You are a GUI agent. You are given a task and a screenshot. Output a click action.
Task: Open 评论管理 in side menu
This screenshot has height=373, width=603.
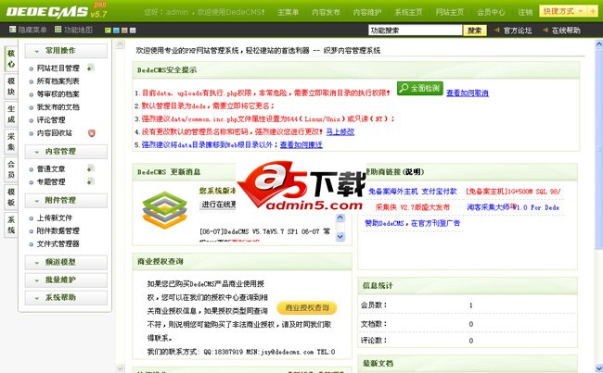coord(51,120)
